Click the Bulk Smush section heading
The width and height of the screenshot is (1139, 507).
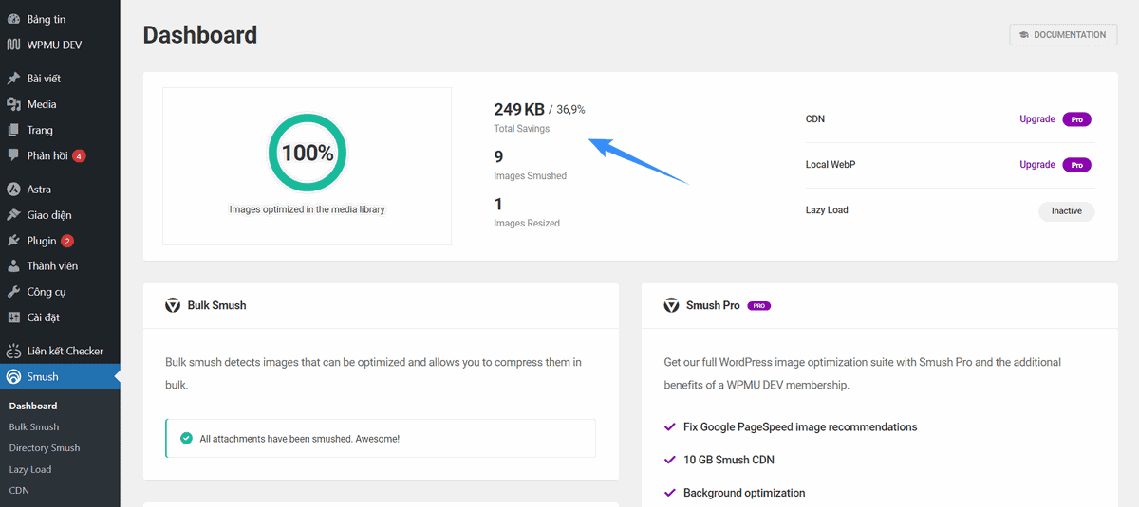[217, 305]
